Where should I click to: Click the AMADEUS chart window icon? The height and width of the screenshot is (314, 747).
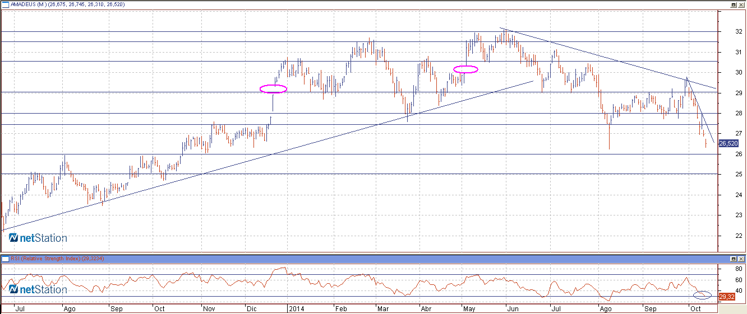coord(4,4)
